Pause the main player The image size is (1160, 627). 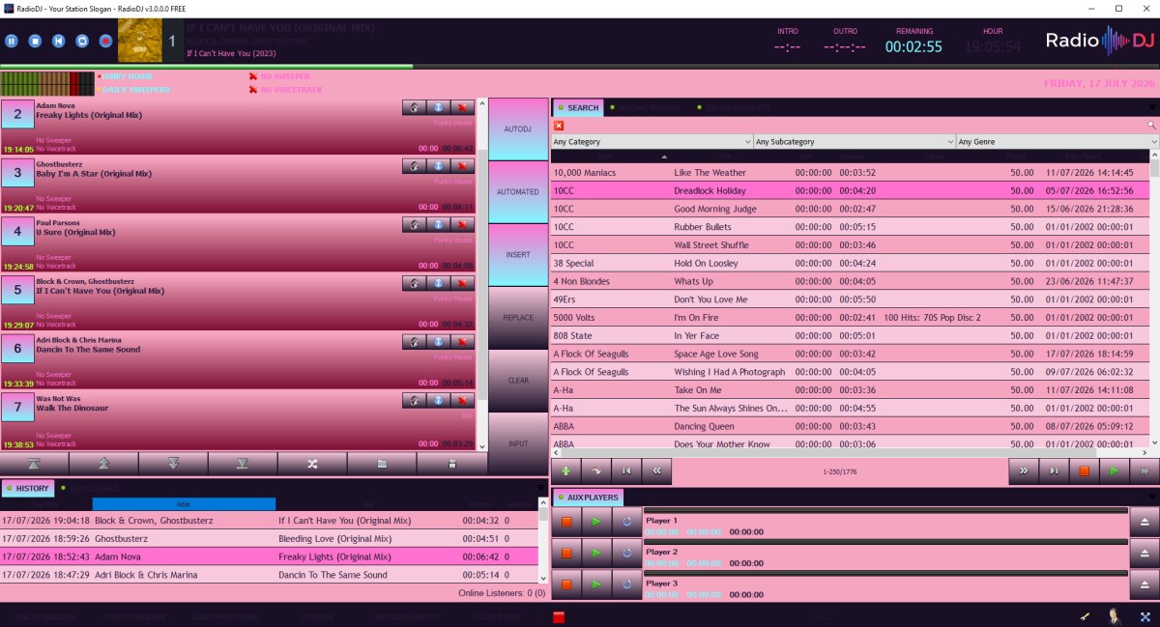coord(12,42)
